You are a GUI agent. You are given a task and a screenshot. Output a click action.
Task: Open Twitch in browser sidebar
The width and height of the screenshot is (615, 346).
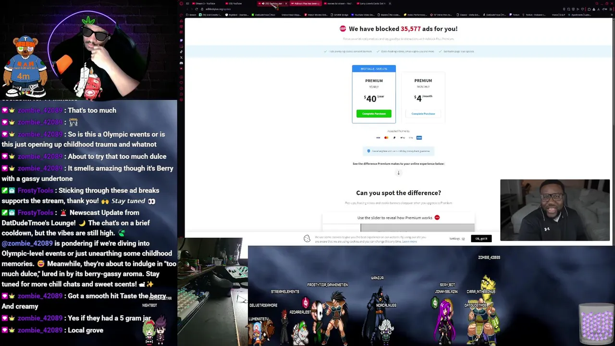181,40
